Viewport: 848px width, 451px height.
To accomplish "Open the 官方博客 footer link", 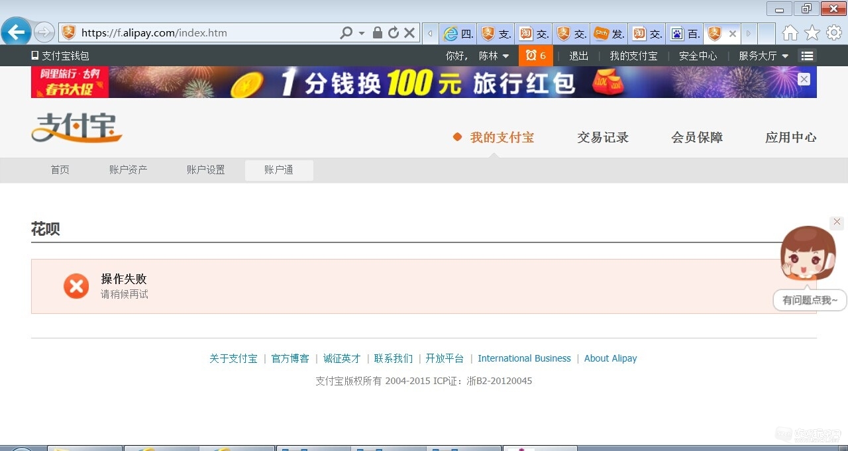I will click(x=290, y=358).
